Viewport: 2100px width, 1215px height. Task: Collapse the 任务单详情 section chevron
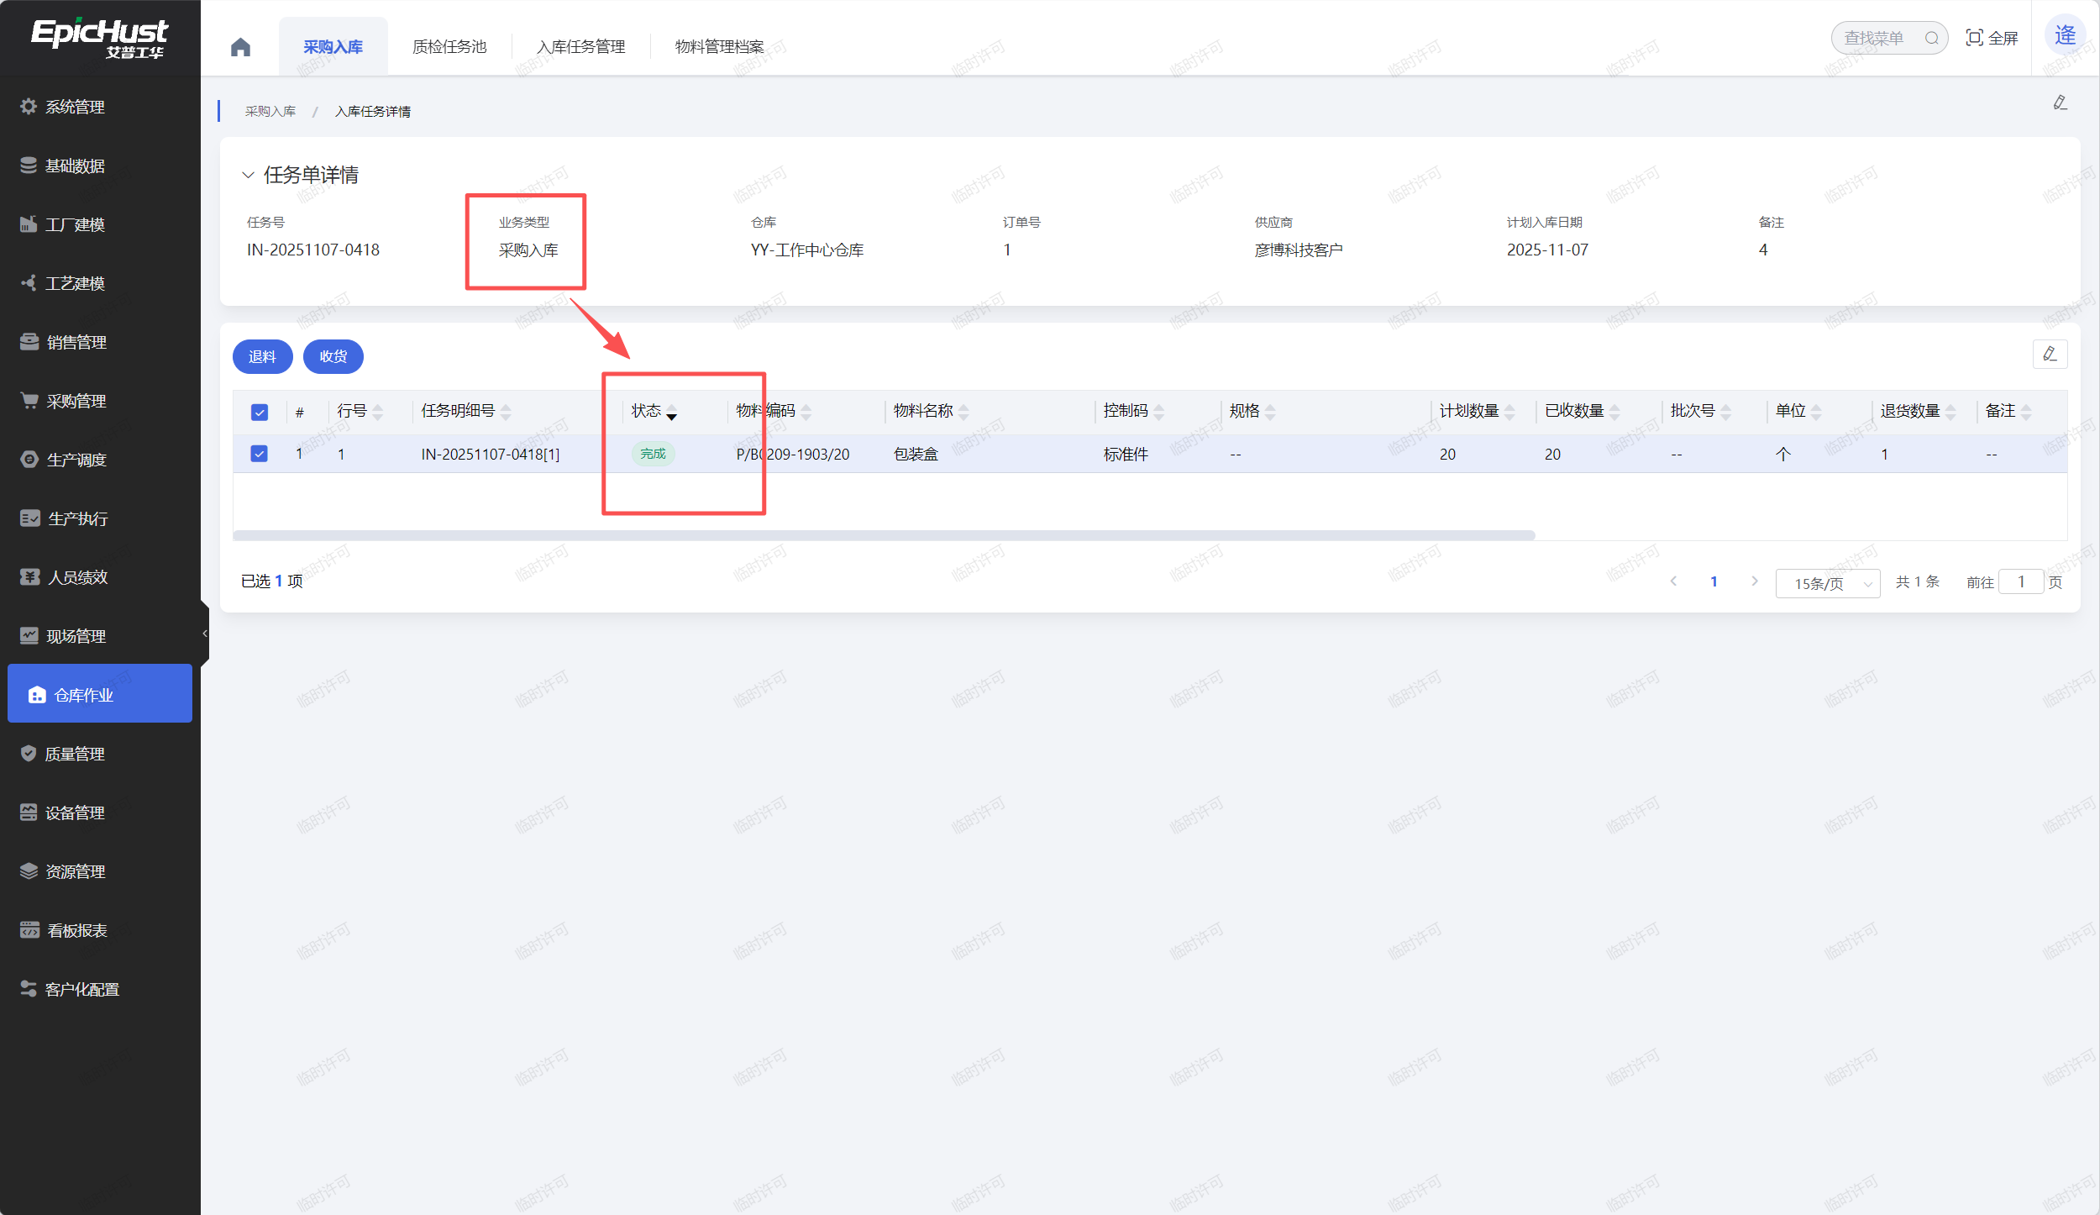248,175
